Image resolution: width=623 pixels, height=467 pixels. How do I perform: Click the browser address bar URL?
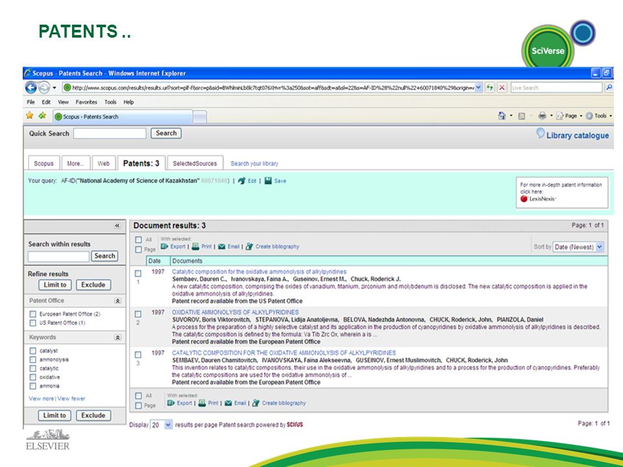tap(273, 88)
